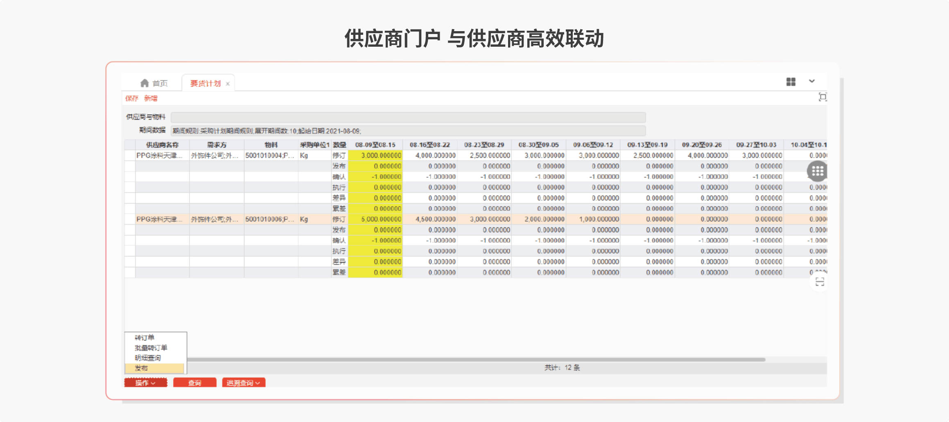Select the first row selector checkbox cell
949x422 pixels.
pyautogui.click(x=130, y=156)
